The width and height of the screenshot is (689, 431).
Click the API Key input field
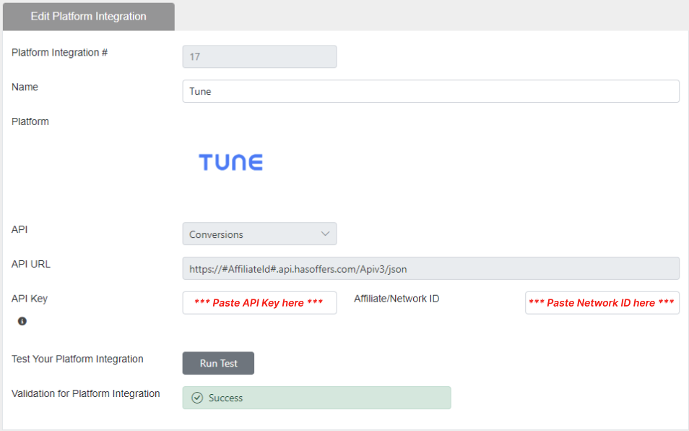pos(260,302)
